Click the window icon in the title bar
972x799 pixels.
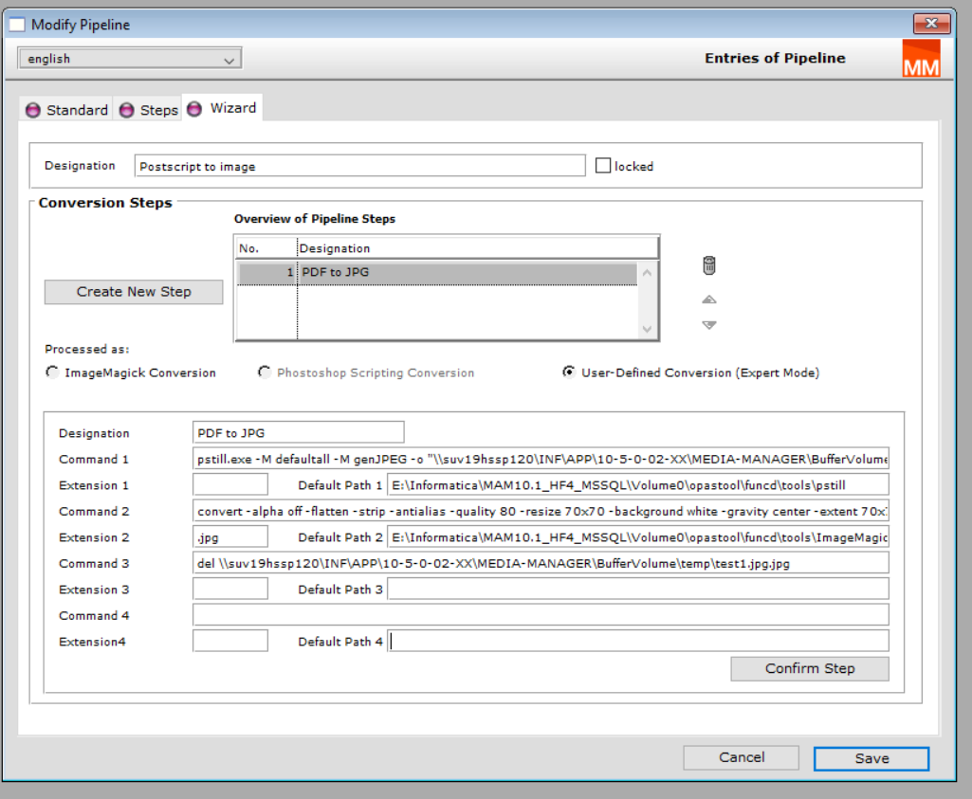[17, 25]
